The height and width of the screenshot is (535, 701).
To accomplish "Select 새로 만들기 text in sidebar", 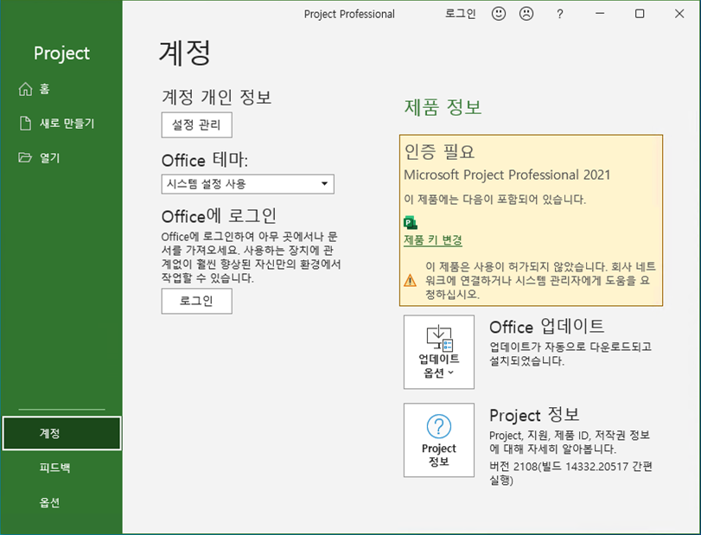I will point(67,124).
